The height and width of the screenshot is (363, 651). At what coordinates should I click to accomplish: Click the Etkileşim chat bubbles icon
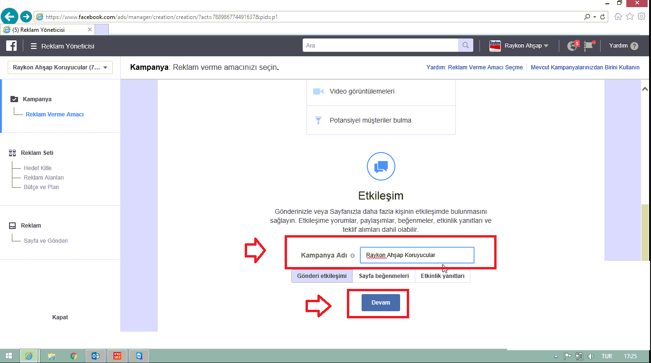[x=381, y=166]
